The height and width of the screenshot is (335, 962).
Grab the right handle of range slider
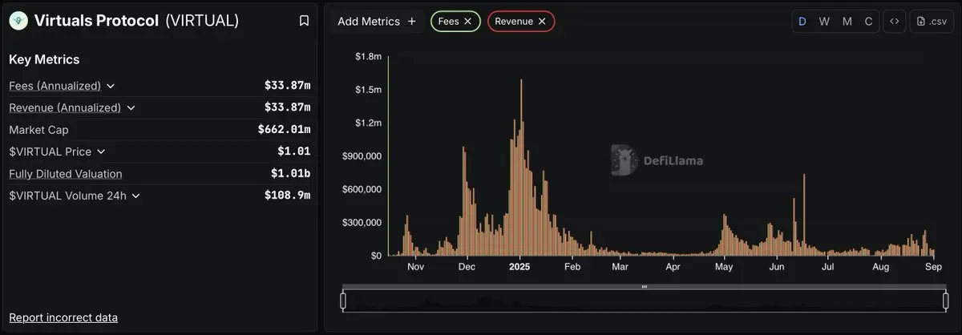point(947,301)
